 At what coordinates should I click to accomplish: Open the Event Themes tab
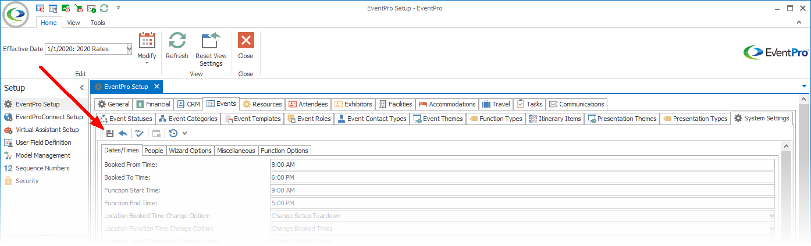pos(437,119)
